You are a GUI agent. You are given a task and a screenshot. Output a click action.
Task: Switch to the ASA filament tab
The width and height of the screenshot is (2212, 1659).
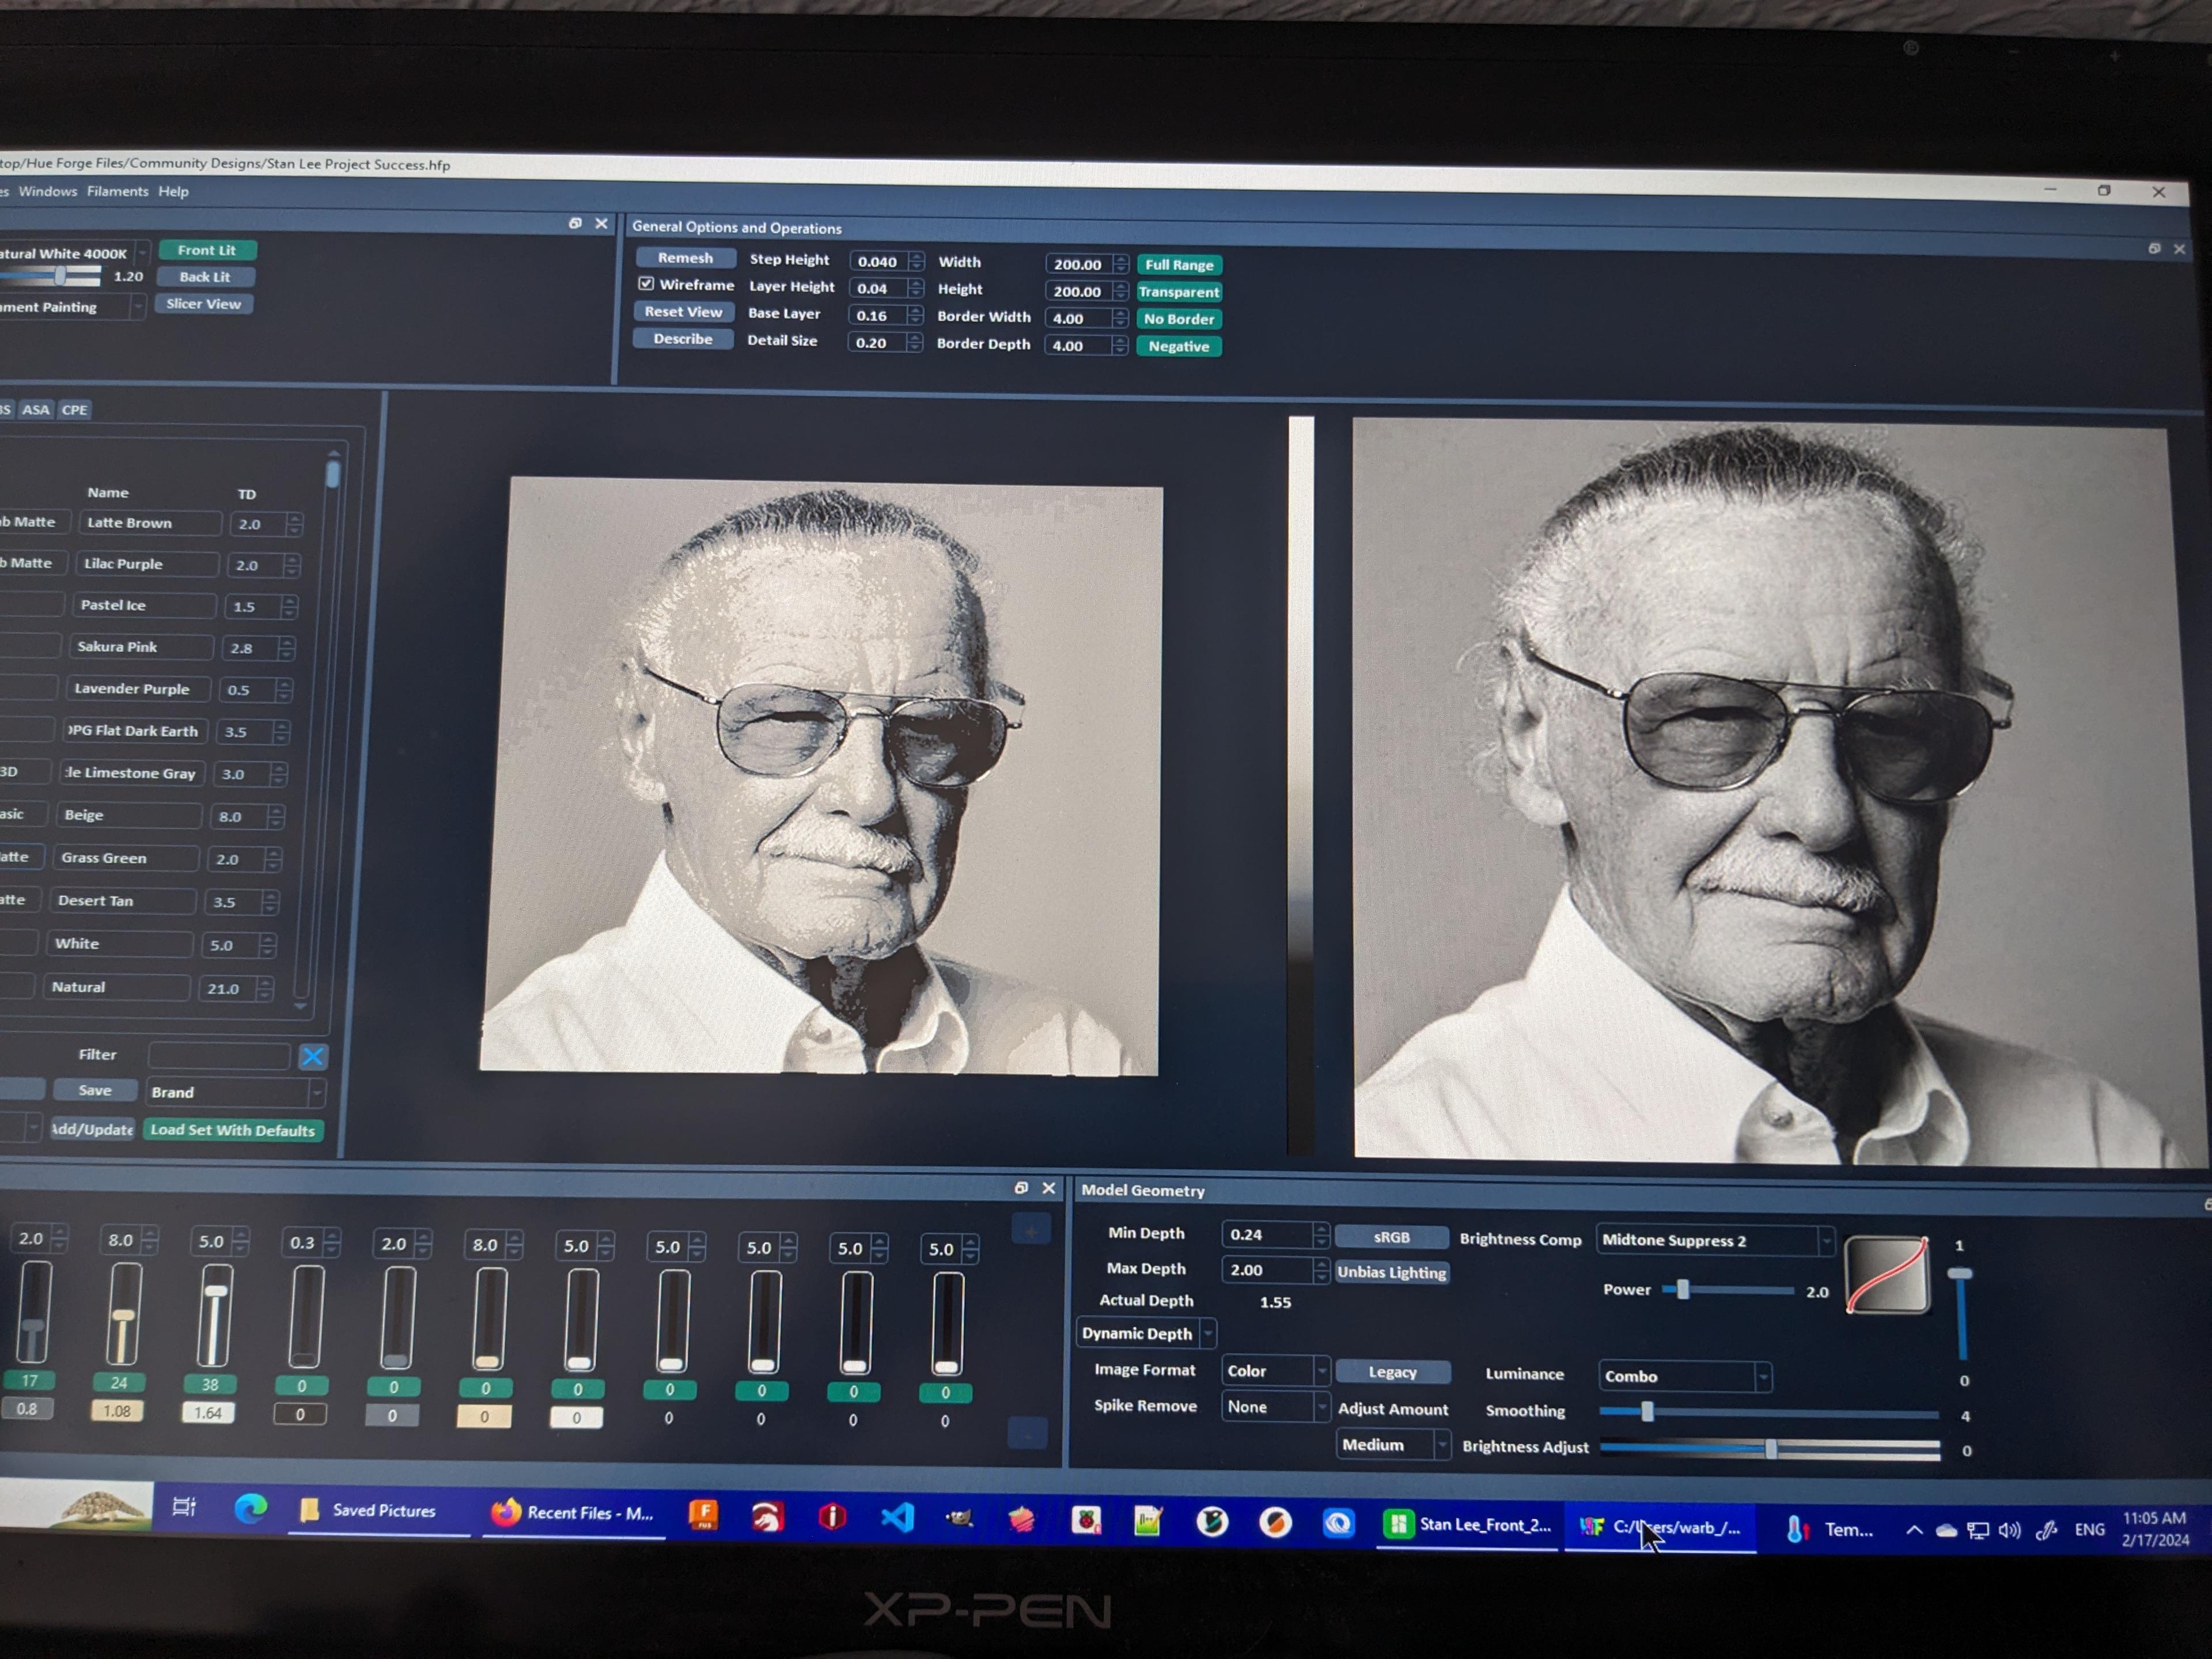tap(36, 409)
